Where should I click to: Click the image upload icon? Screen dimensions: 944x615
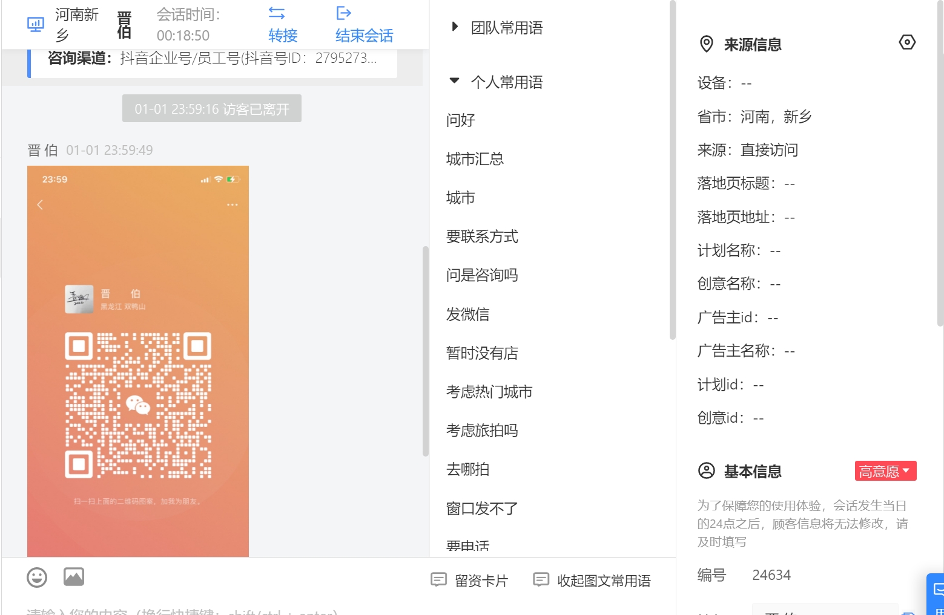[x=74, y=577]
